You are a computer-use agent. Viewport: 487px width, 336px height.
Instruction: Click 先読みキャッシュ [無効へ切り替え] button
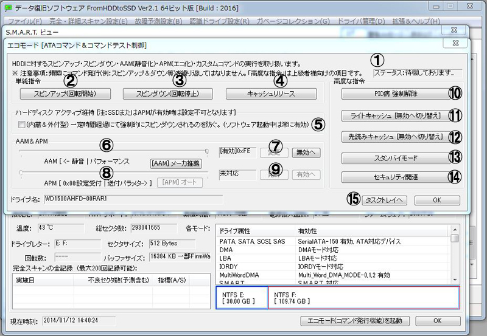396,137
